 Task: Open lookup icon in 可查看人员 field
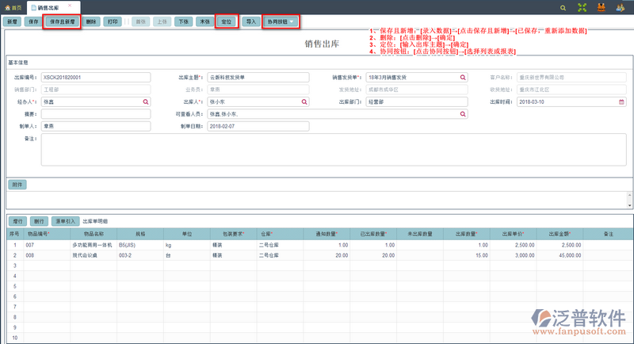click(x=463, y=114)
